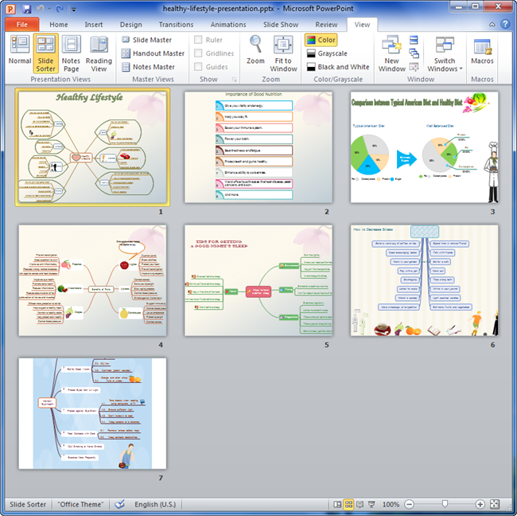Select slide 4 fruit benefits thumbnail

tap(92, 280)
